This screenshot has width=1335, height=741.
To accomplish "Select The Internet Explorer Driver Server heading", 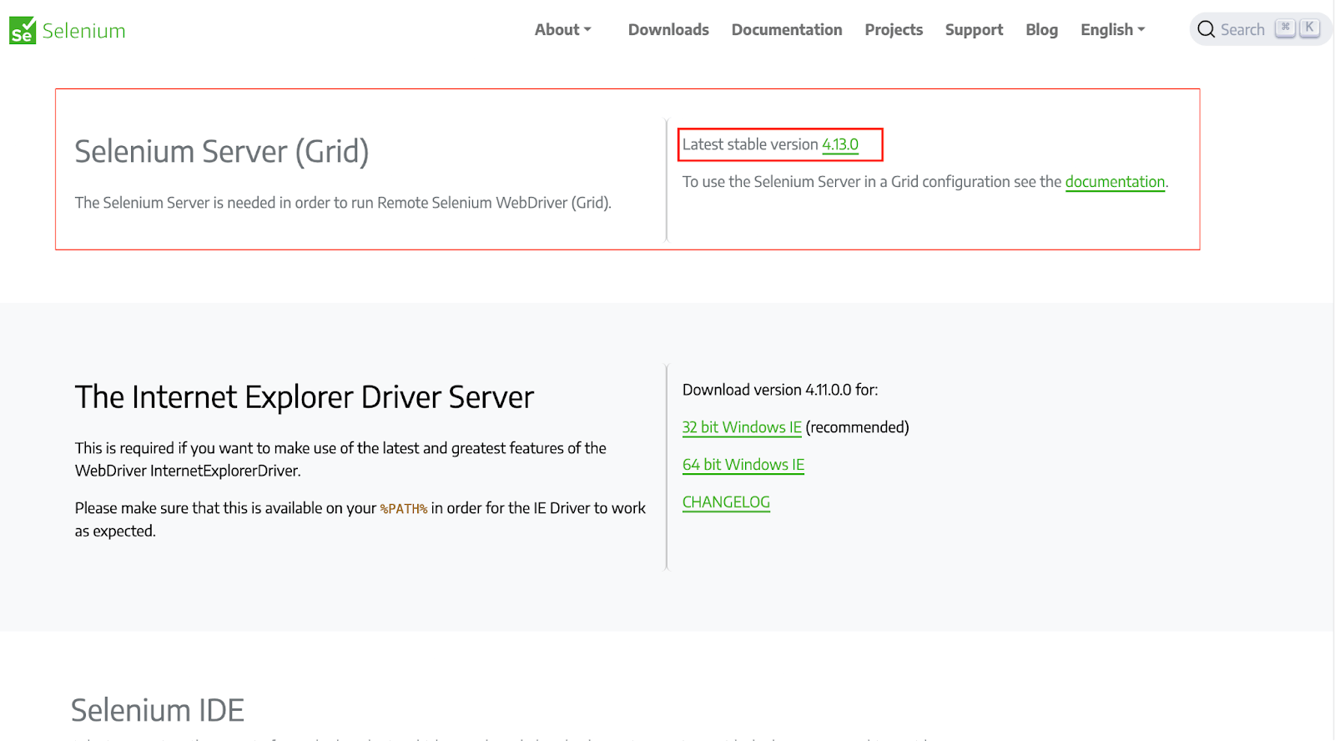I will pyautogui.click(x=305, y=397).
